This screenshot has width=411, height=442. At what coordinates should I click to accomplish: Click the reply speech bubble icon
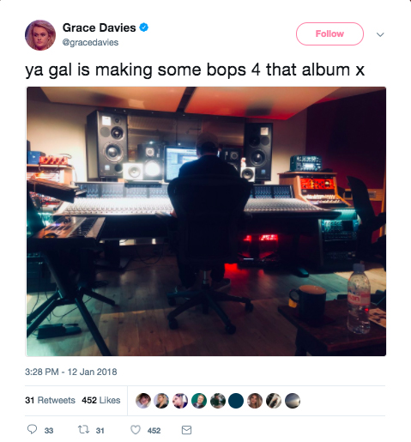[32, 429]
